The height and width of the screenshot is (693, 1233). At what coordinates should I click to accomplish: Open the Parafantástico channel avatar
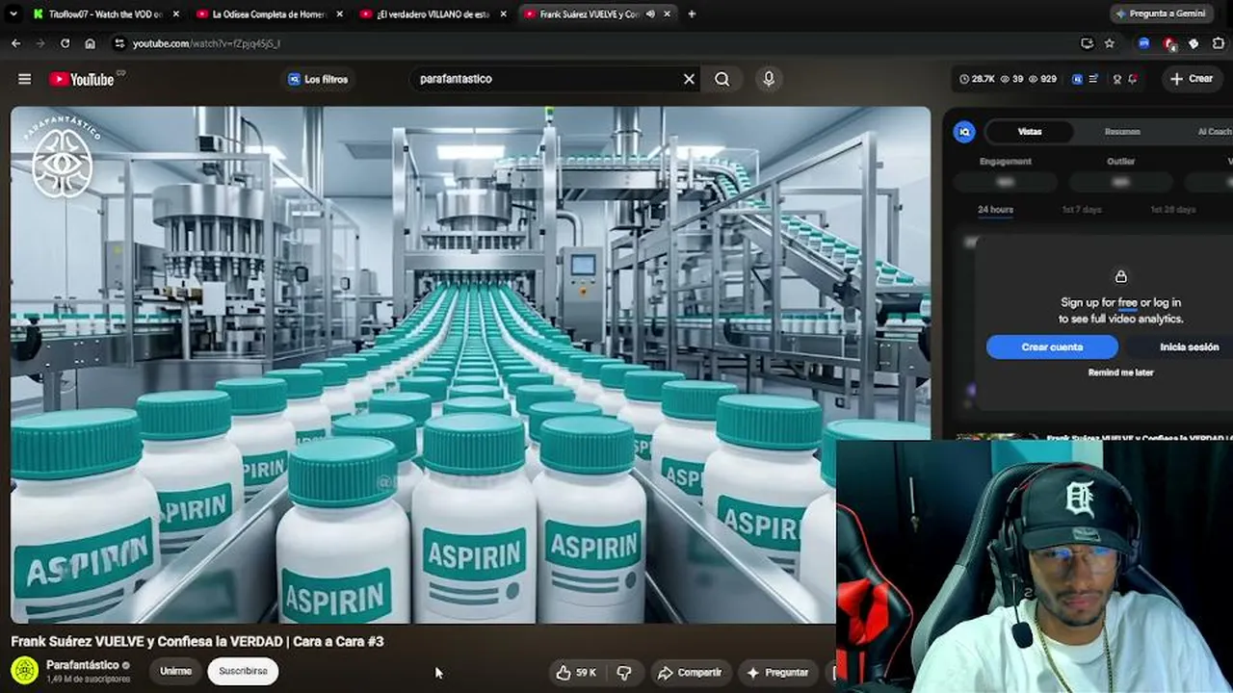[25, 670]
